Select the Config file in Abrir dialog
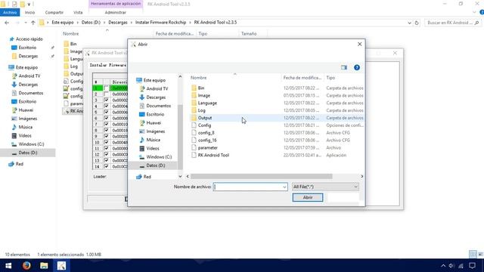This screenshot has height=272, width=484. pyautogui.click(x=204, y=125)
